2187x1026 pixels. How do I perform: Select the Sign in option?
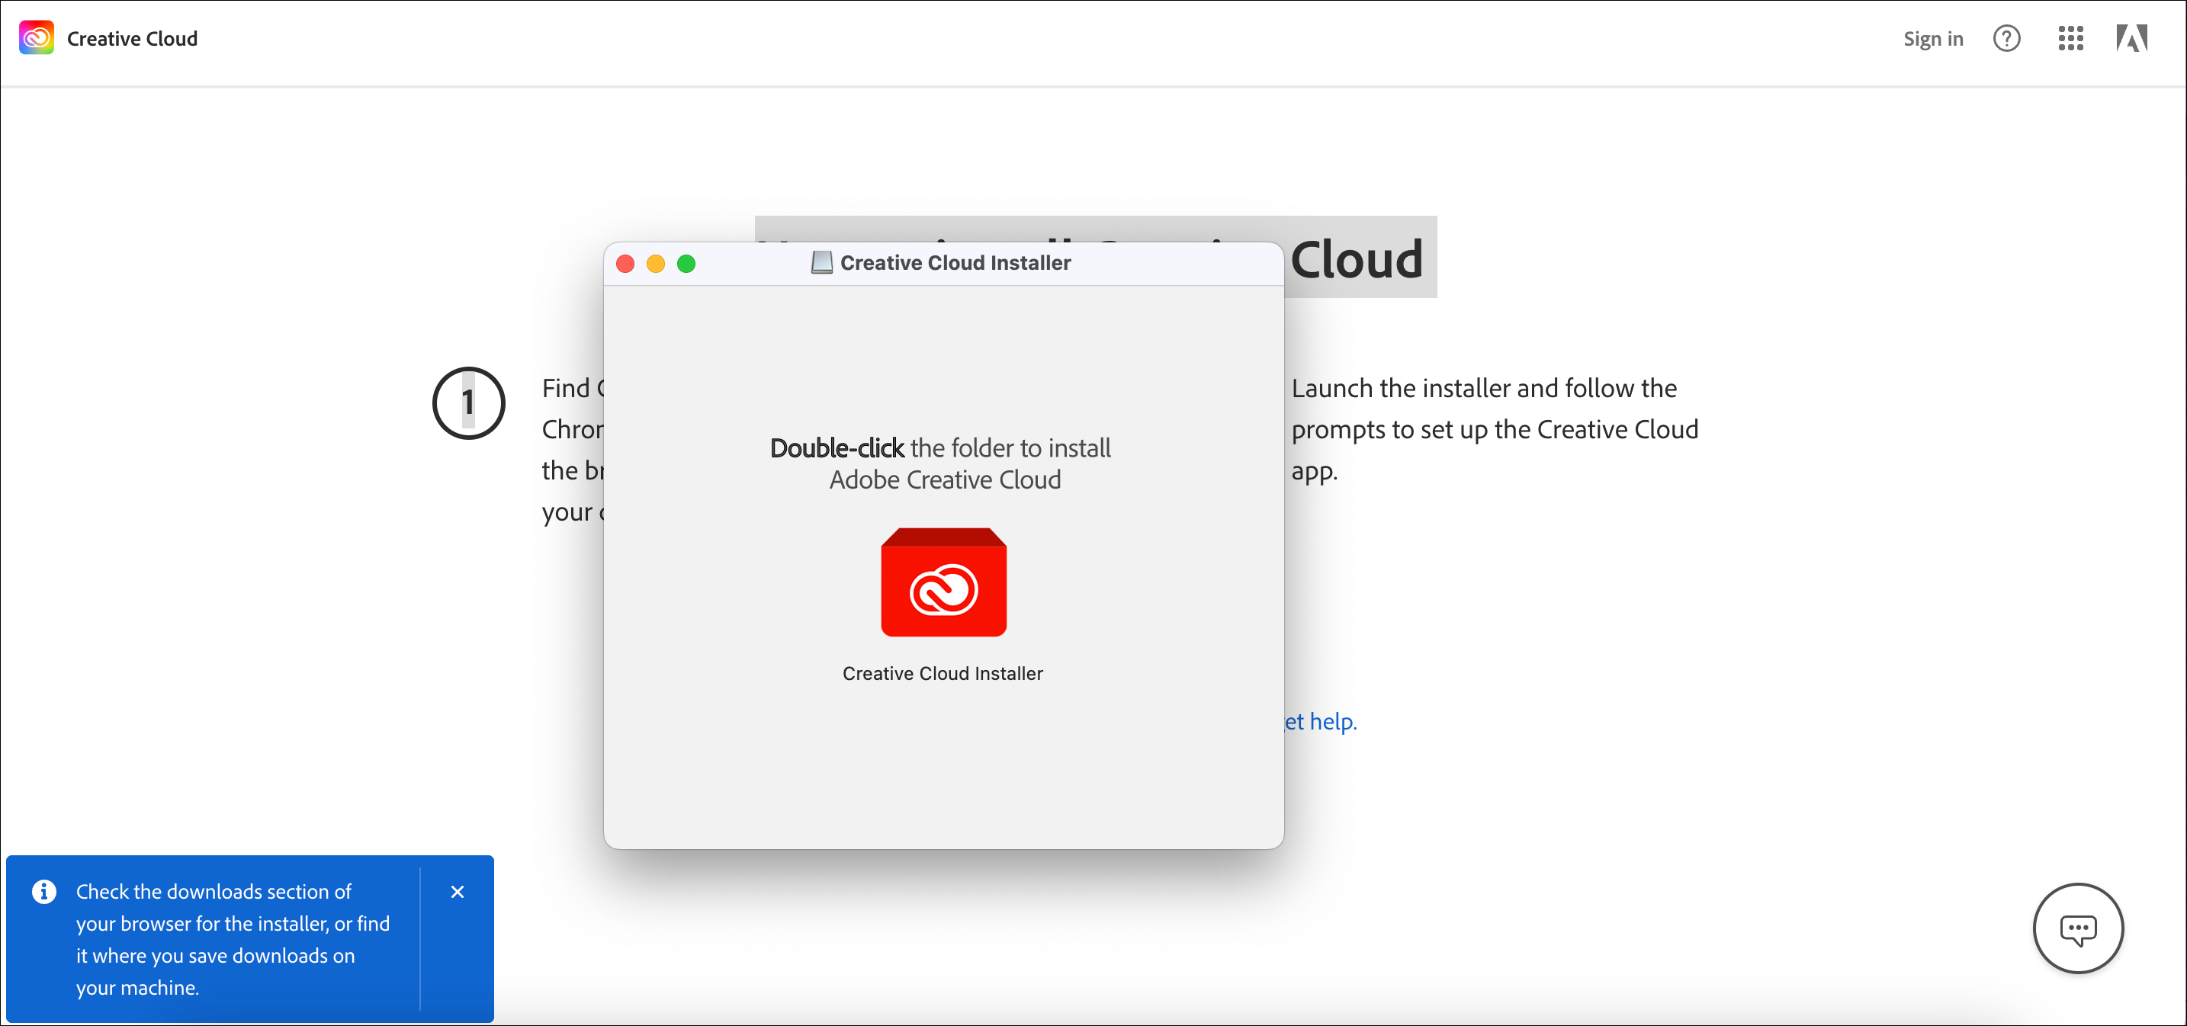click(1932, 38)
